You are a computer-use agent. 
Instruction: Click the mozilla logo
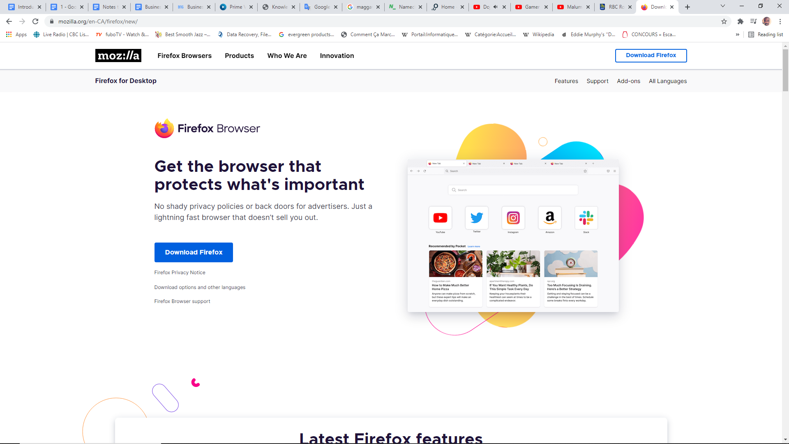click(118, 55)
